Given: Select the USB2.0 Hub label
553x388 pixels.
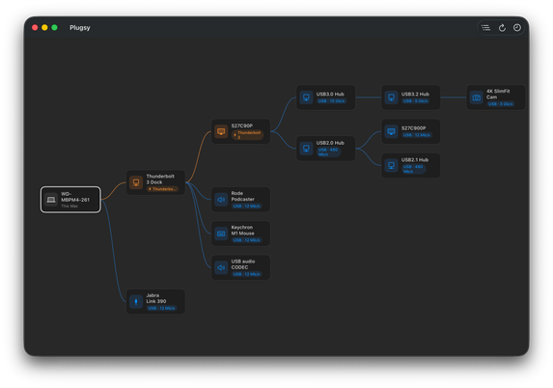Looking at the screenshot, I should click(x=330, y=143).
